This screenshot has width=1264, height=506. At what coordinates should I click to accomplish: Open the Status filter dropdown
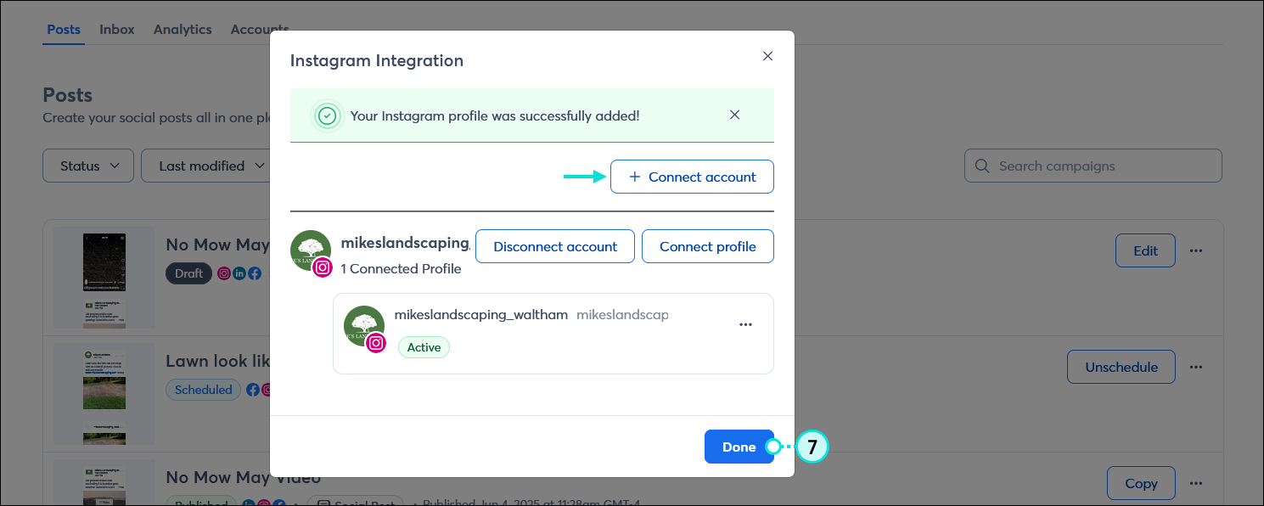[87, 166]
